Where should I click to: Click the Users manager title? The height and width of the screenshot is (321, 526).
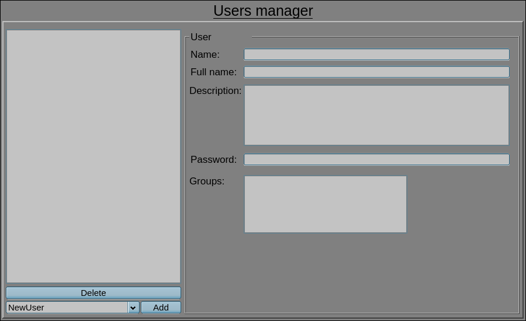(263, 11)
